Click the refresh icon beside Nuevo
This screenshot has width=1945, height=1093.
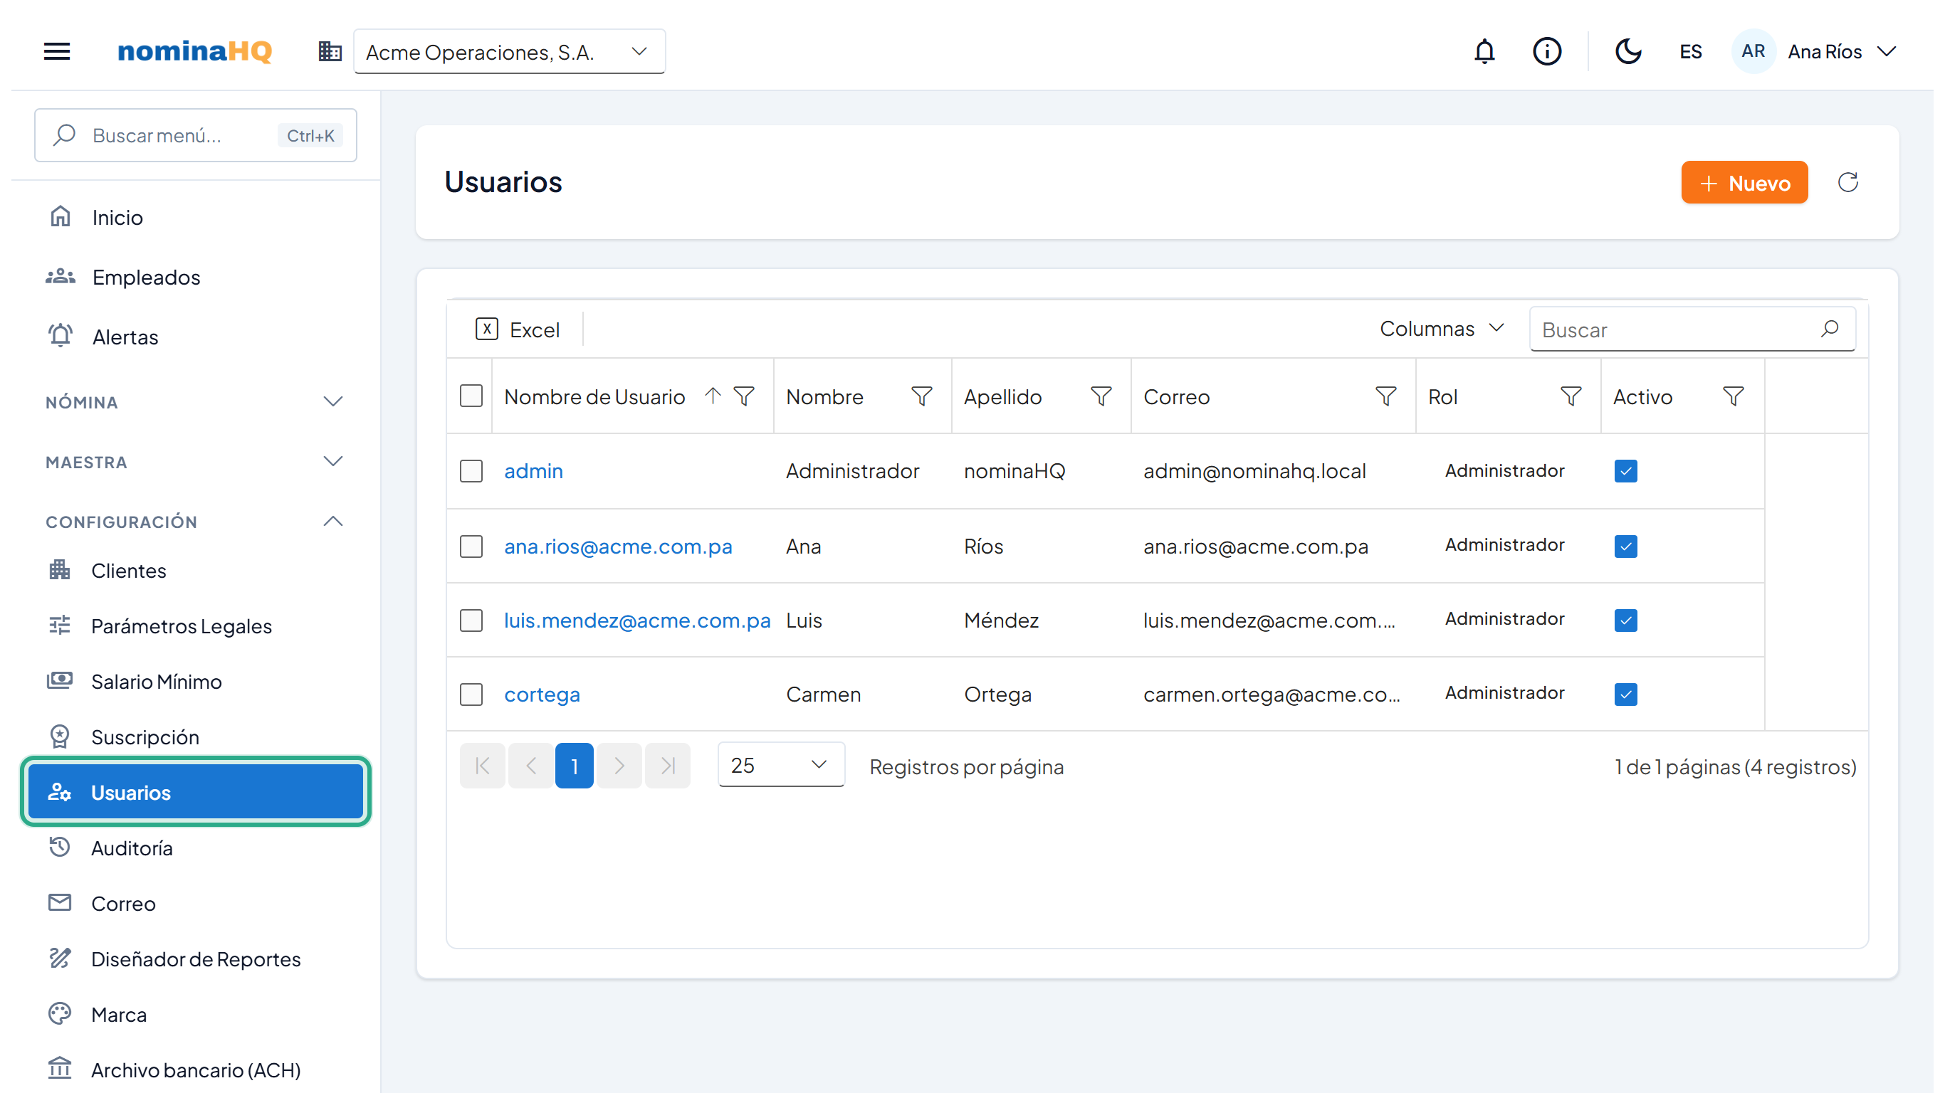(1847, 182)
